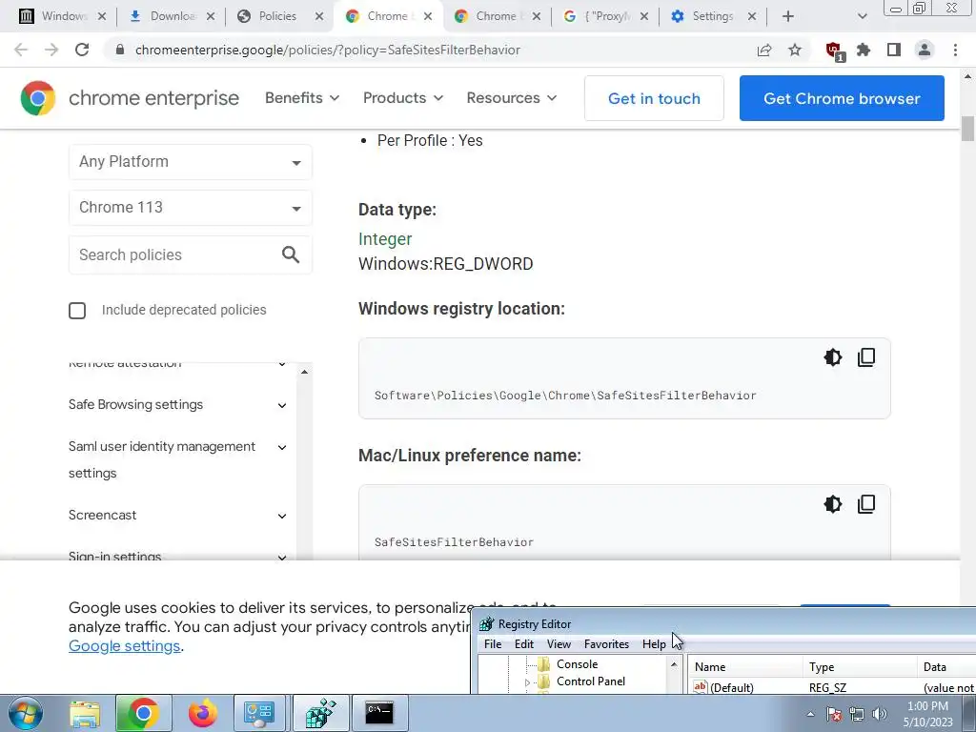Show hidden system tray icons
This screenshot has width=976, height=732.
click(810, 714)
